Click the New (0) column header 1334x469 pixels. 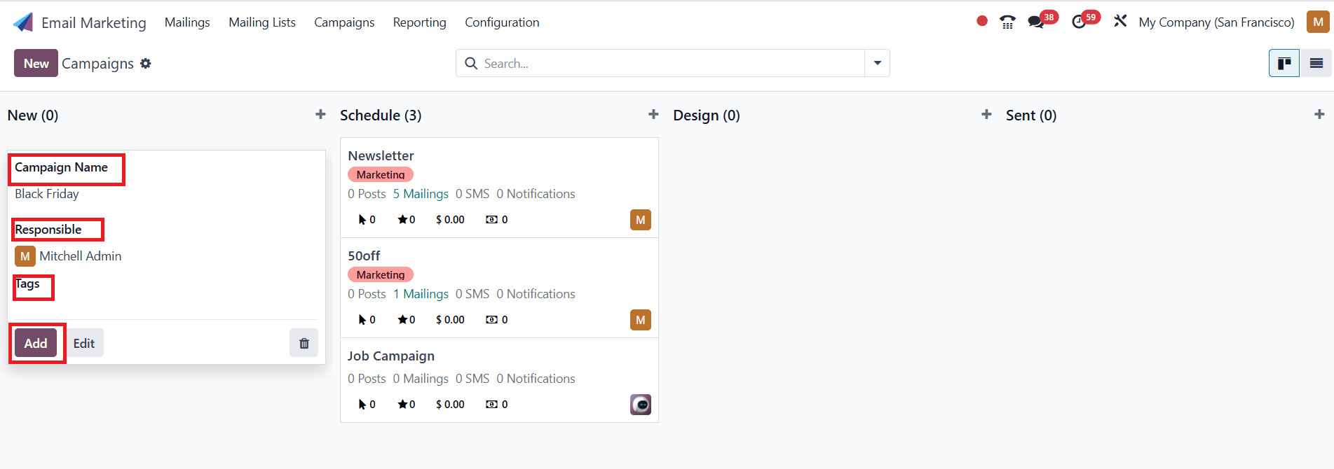coord(33,115)
